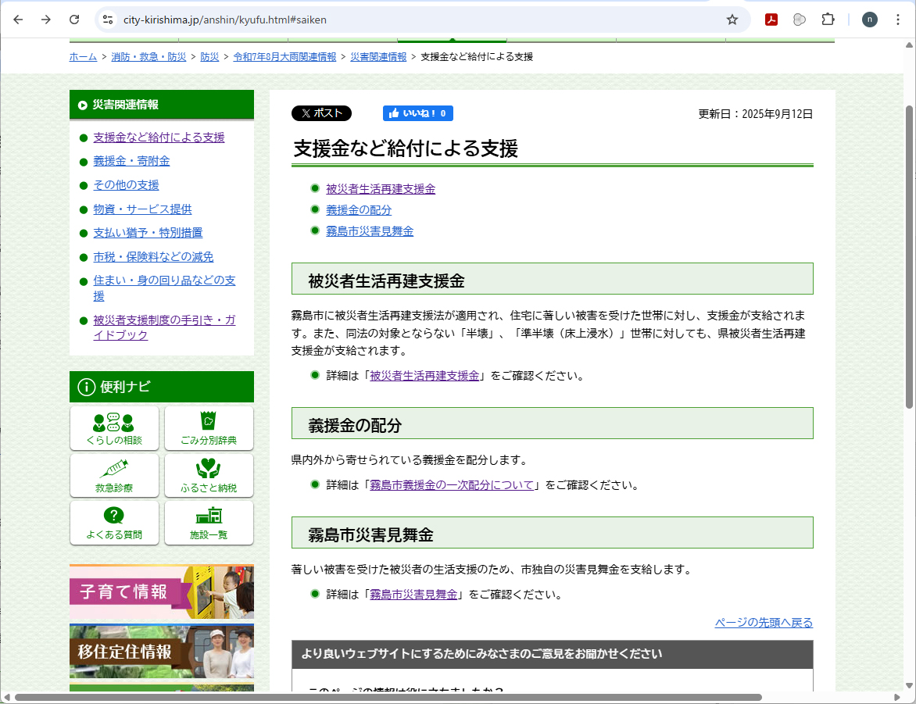Click the address bar URL field
This screenshot has height=704, width=916.
(414, 20)
